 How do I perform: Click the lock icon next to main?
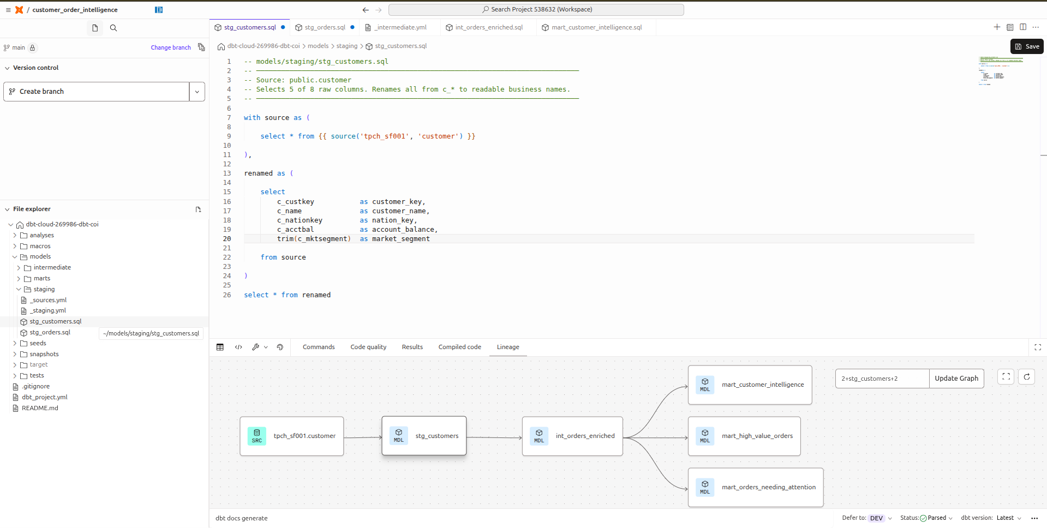point(32,47)
